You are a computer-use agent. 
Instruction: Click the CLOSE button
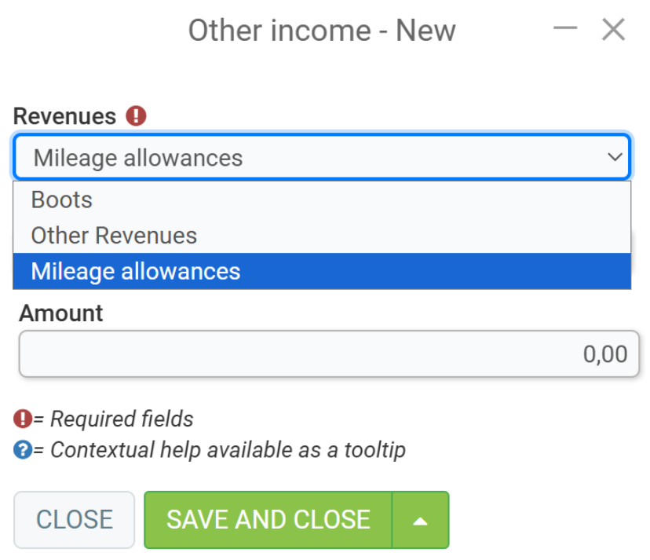[75, 520]
